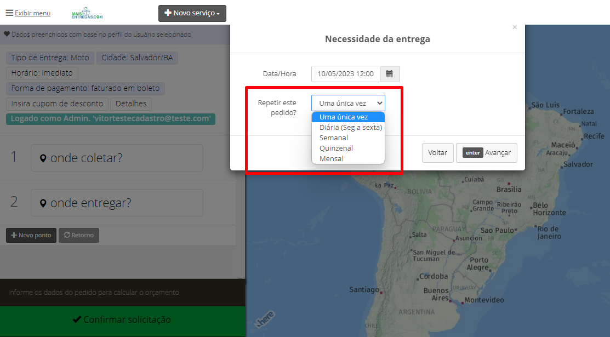Click the Belo Horizonte map label
The height and width of the screenshot is (337, 610).
[x=549, y=209]
